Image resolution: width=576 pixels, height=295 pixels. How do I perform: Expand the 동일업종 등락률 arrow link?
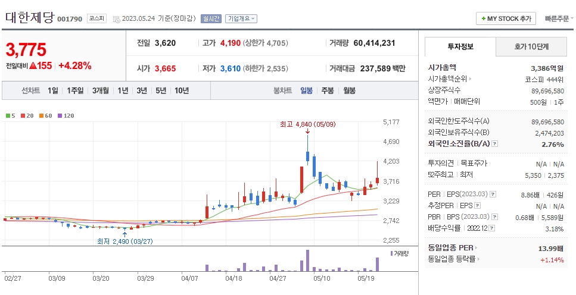(x=479, y=259)
